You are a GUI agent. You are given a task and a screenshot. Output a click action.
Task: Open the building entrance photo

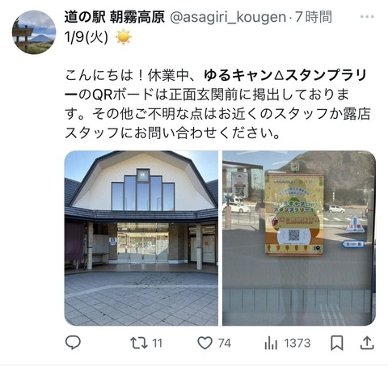coord(141,238)
